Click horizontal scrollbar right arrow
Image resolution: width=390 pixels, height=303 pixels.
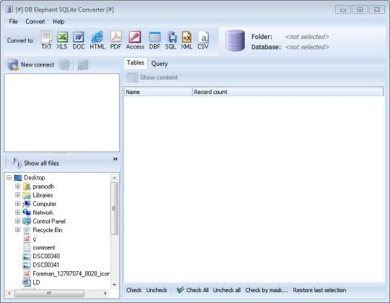[105, 293]
